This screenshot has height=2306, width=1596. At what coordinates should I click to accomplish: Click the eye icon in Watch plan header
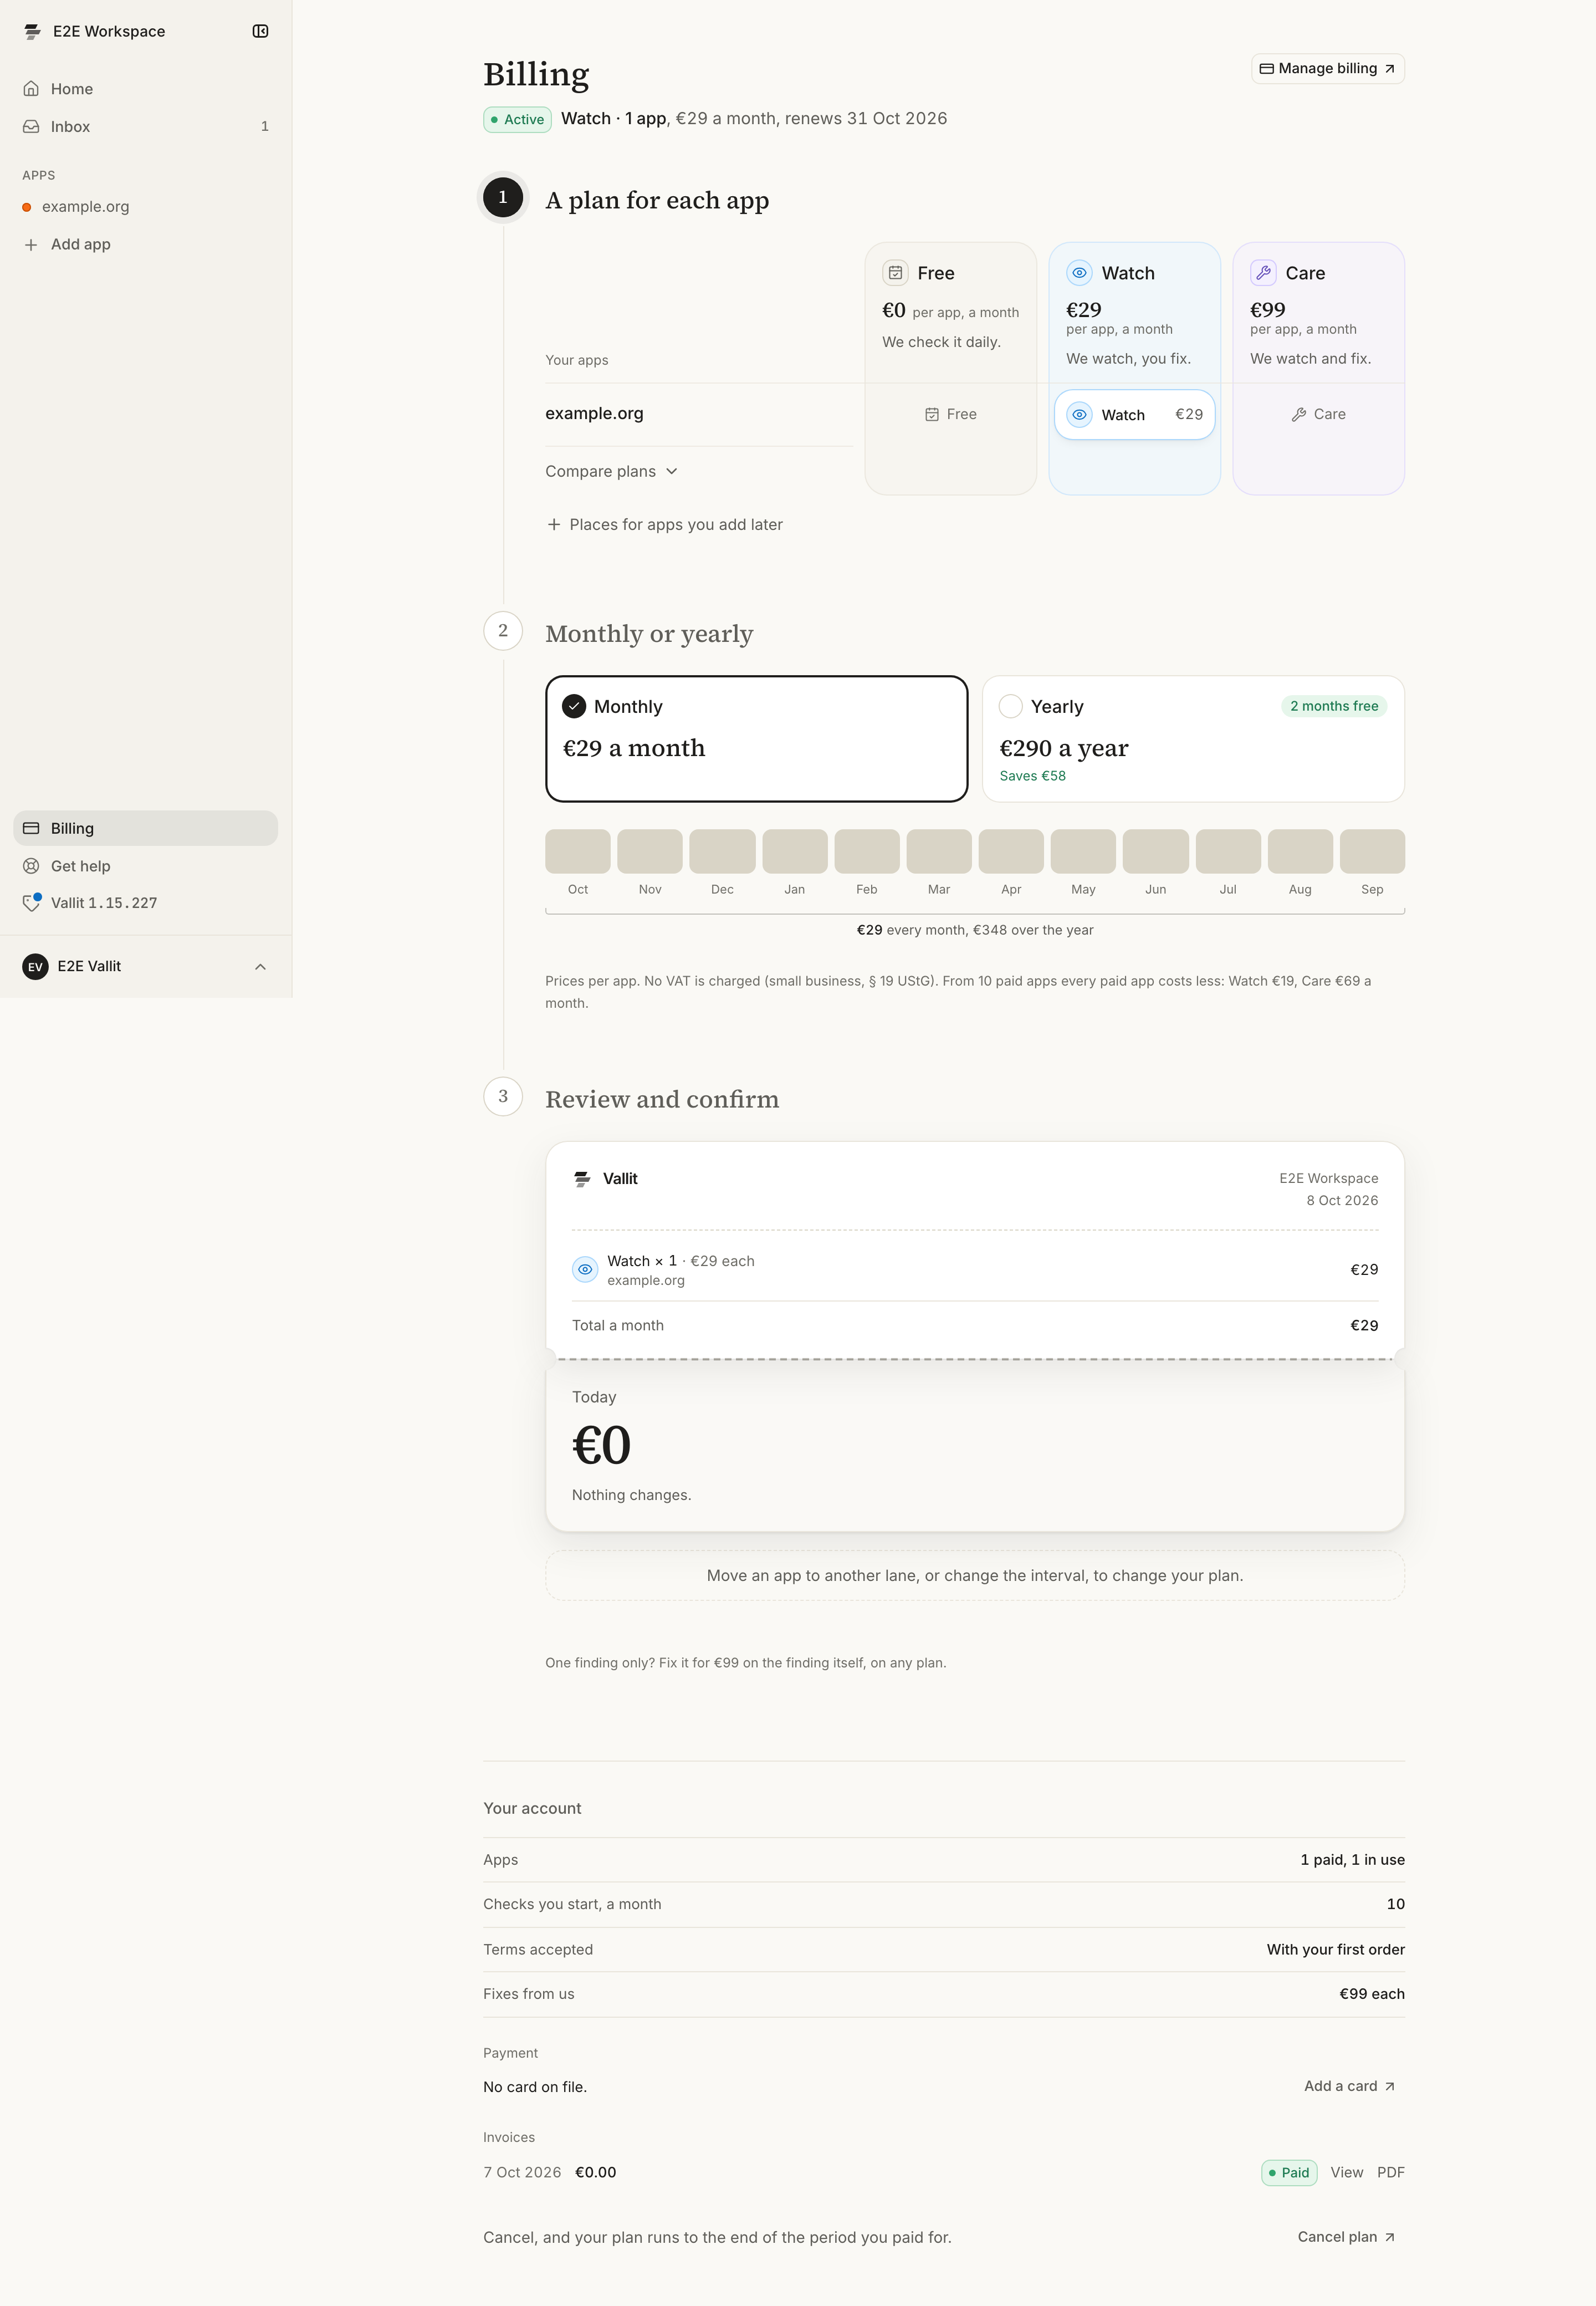[1079, 273]
